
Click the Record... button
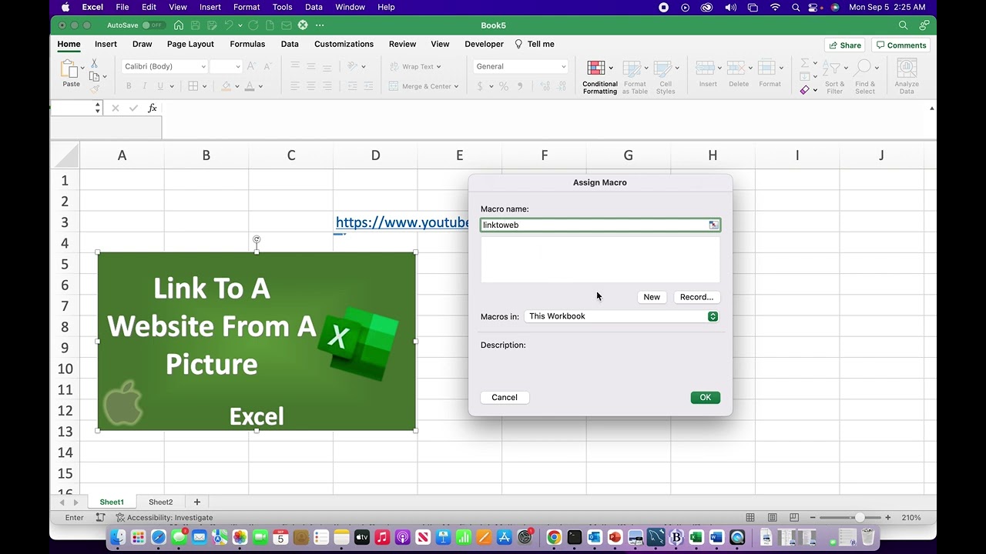696,297
